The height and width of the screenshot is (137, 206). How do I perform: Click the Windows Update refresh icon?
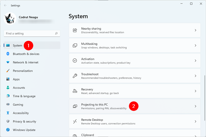(x=8, y=130)
